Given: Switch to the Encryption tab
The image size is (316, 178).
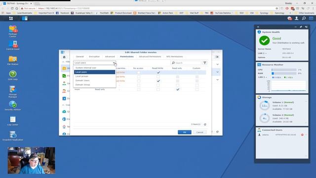Looking at the screenshot, I should pos(94,57).
